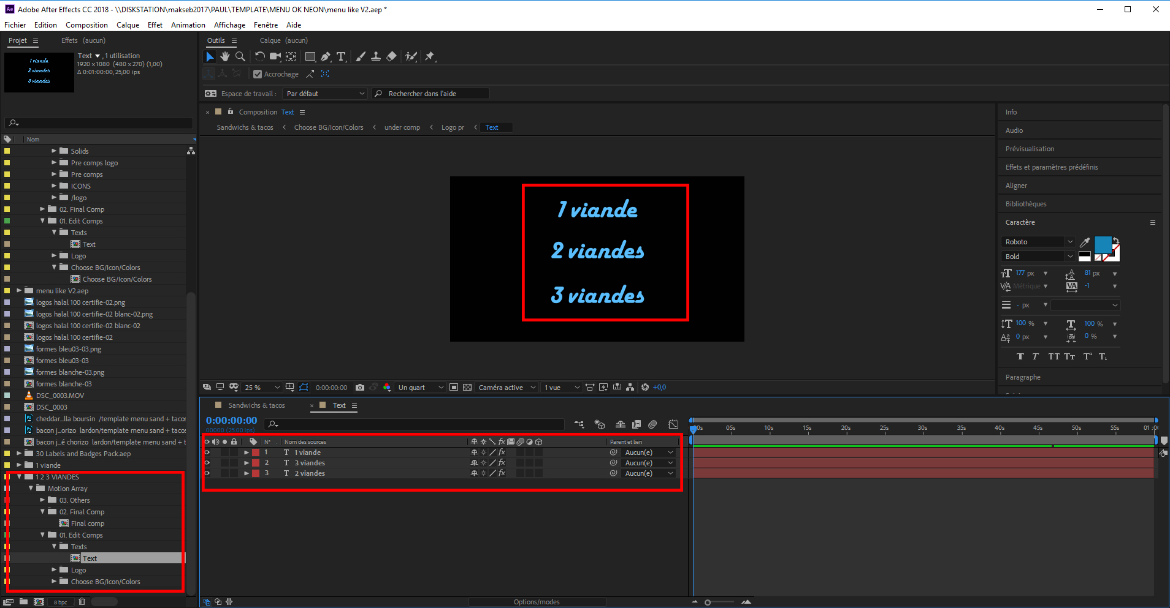
Task: Select the Puppet Pin tool
Action: (x=430, y=56)
